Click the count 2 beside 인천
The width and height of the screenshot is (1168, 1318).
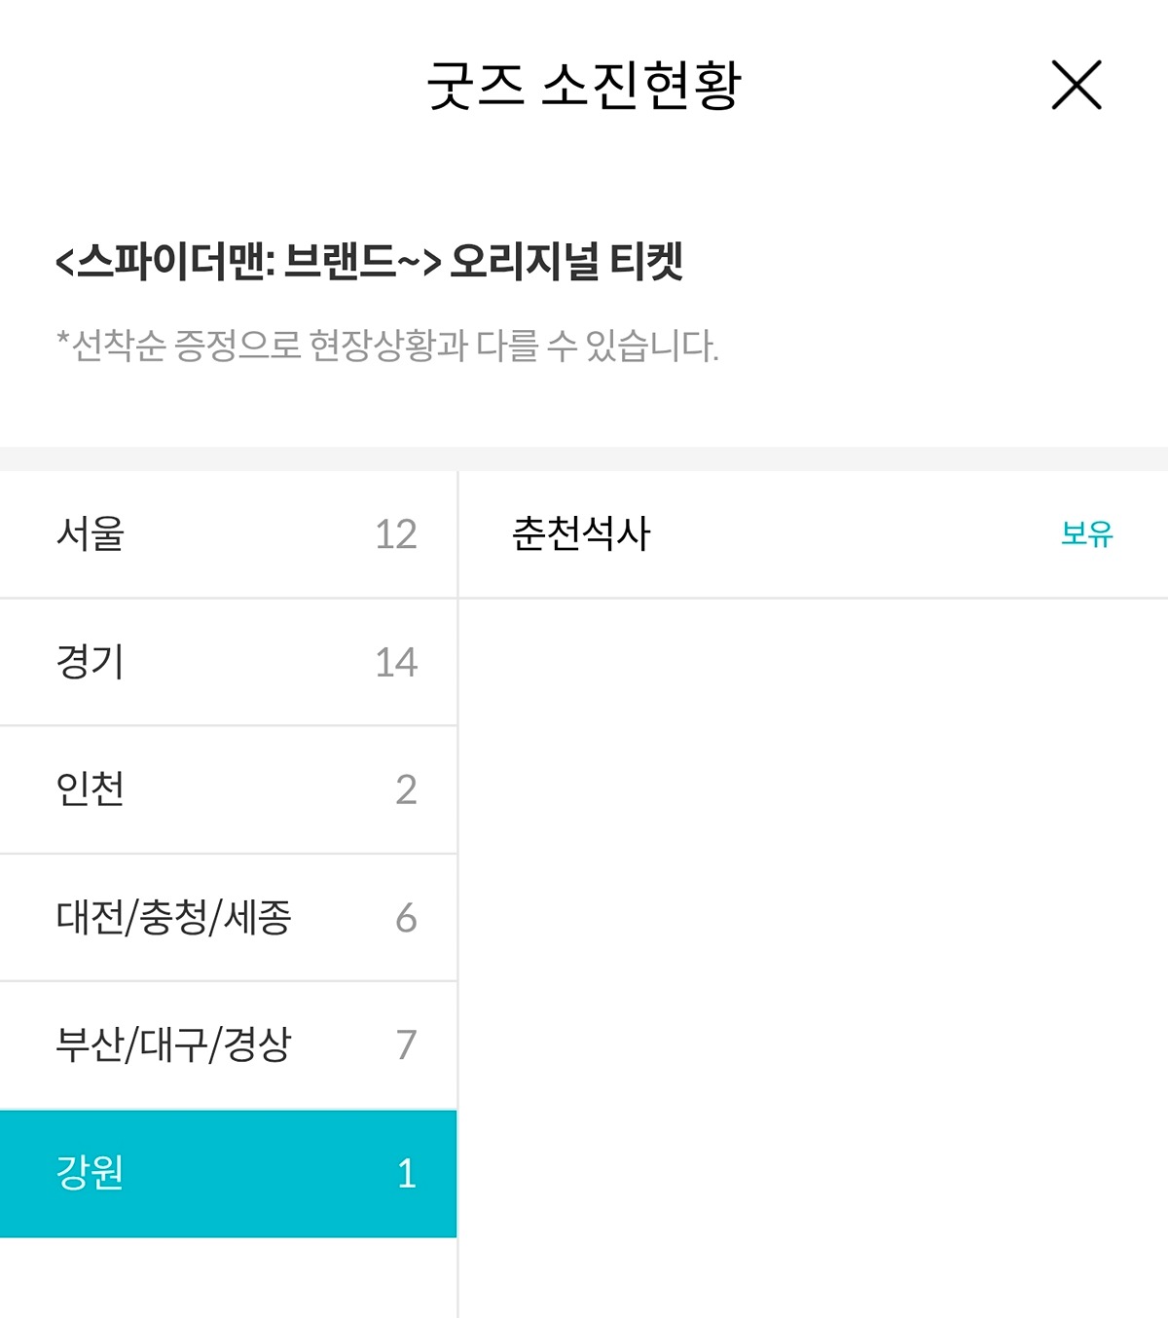pyautogui.click(x=406, y=789)
